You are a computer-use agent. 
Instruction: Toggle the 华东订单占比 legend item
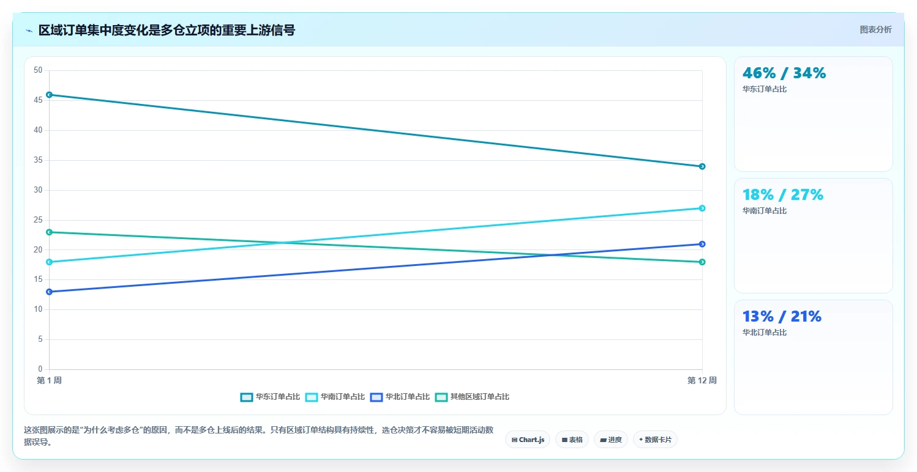coord(270,397)
